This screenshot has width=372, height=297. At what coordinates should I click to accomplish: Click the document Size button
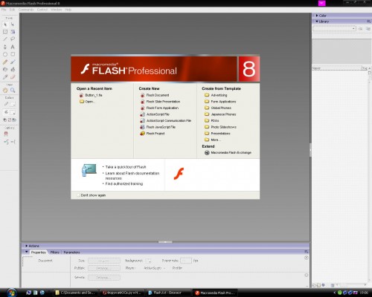(104, 261)
